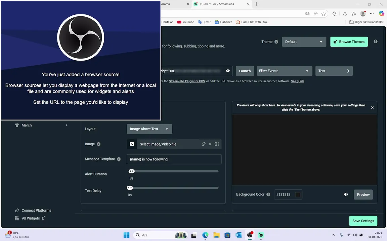Close the Alert Box / Streamlabs tab
The height and width of the screenshot is (241, 387).
coord(248,4)
